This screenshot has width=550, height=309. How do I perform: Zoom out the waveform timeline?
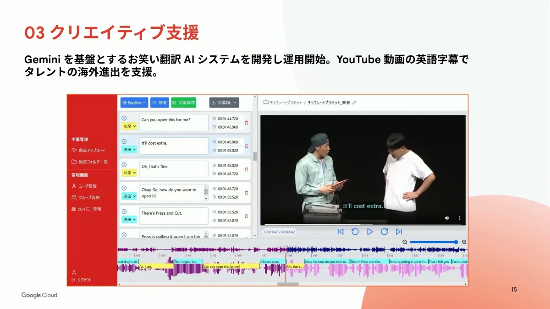(405, 242)
